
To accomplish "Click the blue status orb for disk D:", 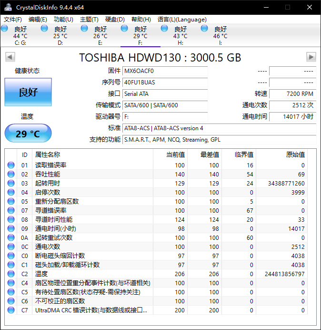I will 44,28.
